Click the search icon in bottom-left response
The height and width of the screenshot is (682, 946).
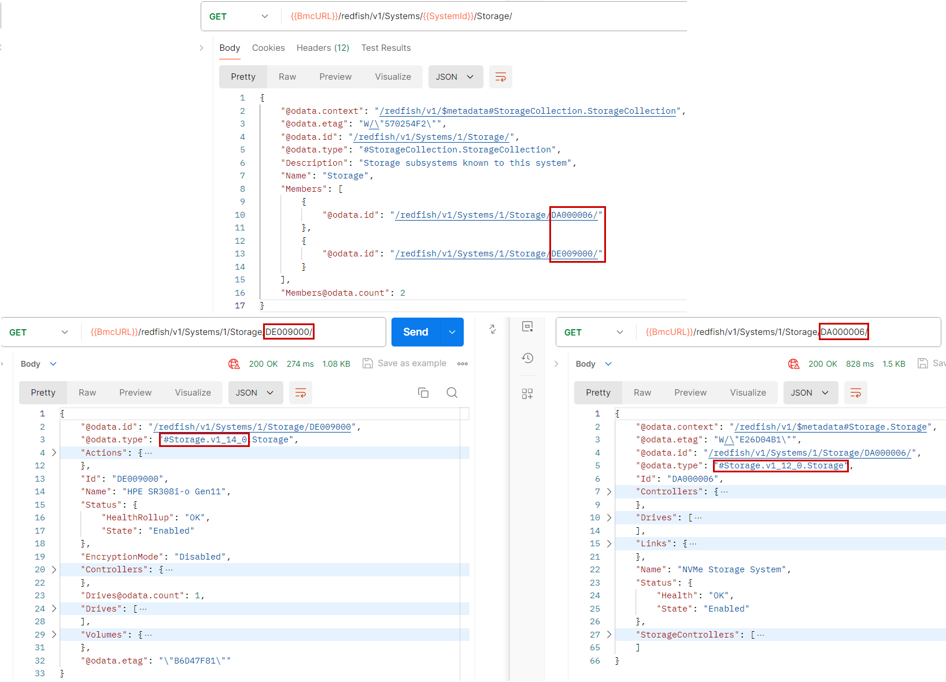click(x=452, y=393)
